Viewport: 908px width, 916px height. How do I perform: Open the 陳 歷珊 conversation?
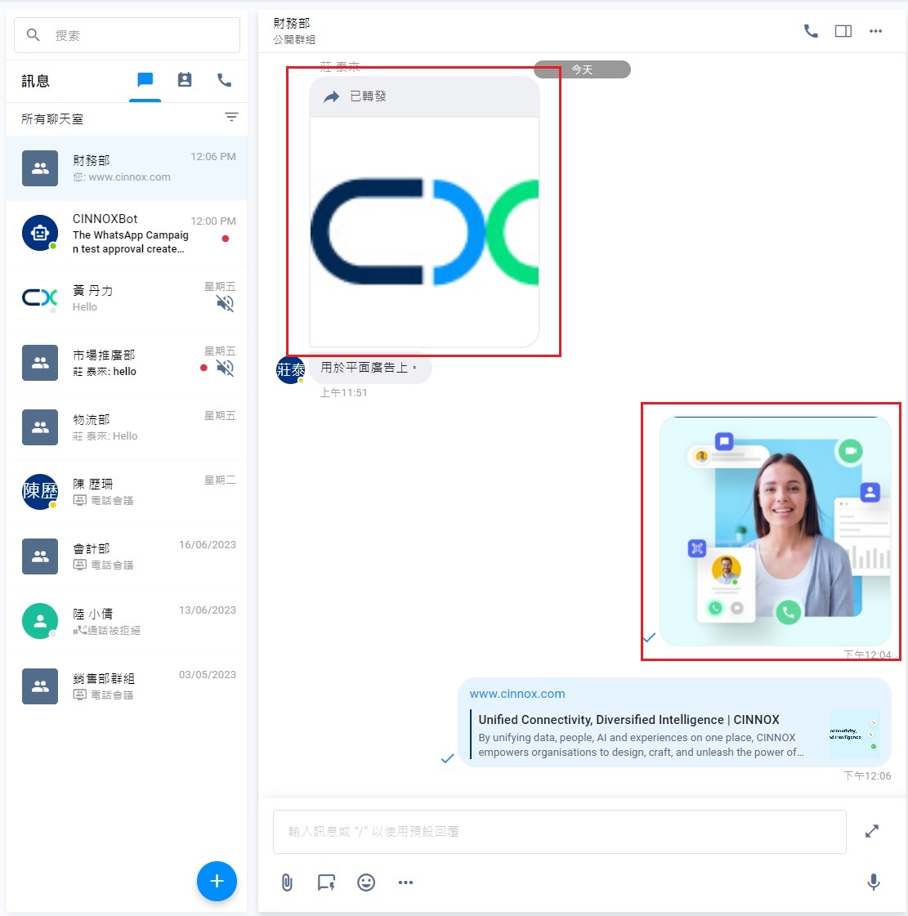pos(127,492)
